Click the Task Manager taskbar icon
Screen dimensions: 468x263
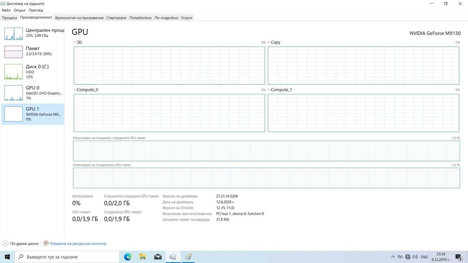(x=173, y=257)
